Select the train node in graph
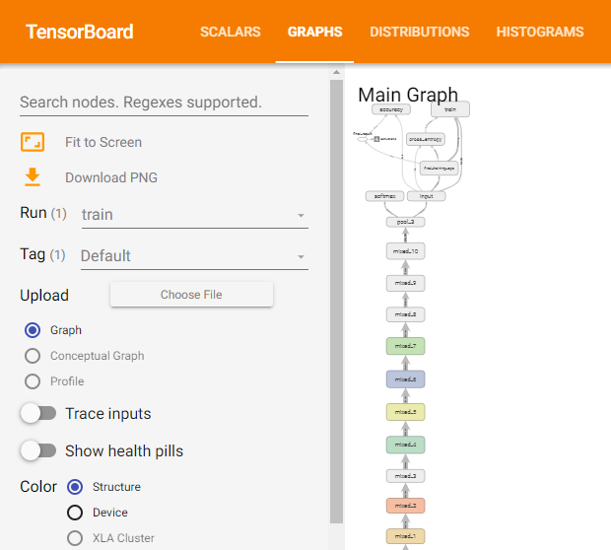The image size is (611, 550). pyautogui.click(x=450, y=109)
